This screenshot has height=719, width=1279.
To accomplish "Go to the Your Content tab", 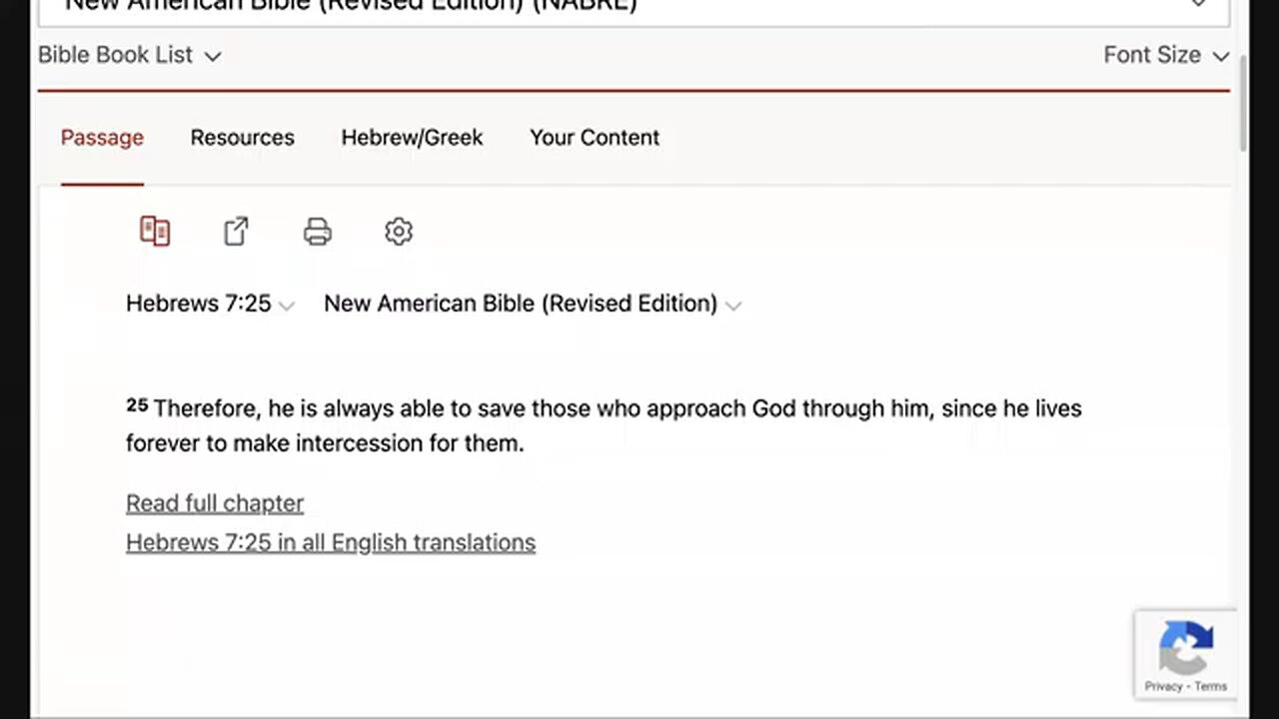I will pyautogui.click(x=595, y=138).
